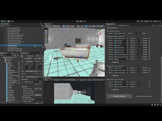Collapse the Transform component header

[x=29, y=62]
